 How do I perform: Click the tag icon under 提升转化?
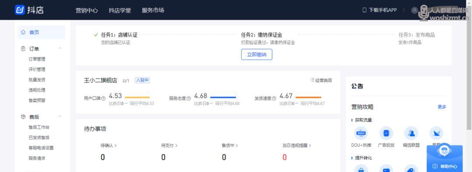(411, 169)
